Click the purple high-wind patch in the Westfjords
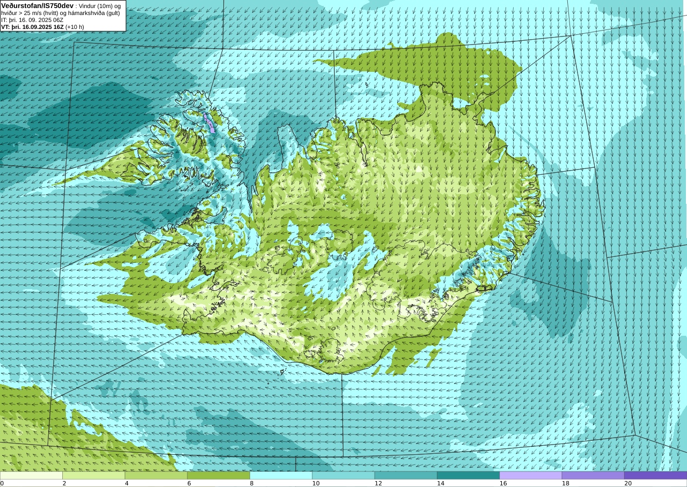Image resolution: width=687 pixels, height=487 pixels. pyautogui.click(x=210, y=123)
